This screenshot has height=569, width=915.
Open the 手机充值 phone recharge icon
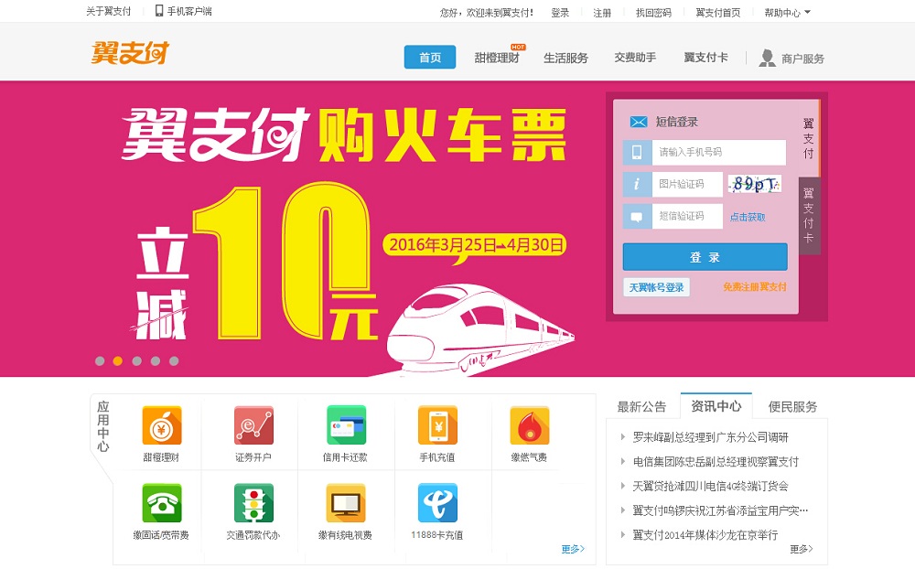[437, 425]
